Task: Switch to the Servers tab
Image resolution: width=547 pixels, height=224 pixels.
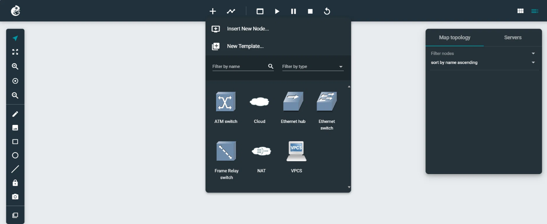Action: tap(513, 37)
